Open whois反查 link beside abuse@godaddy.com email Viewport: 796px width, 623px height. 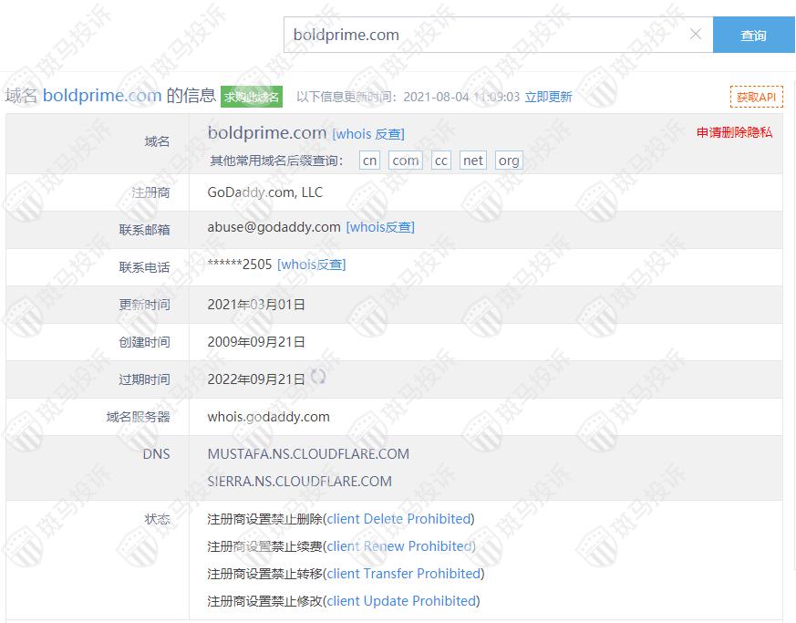(380, 227)
